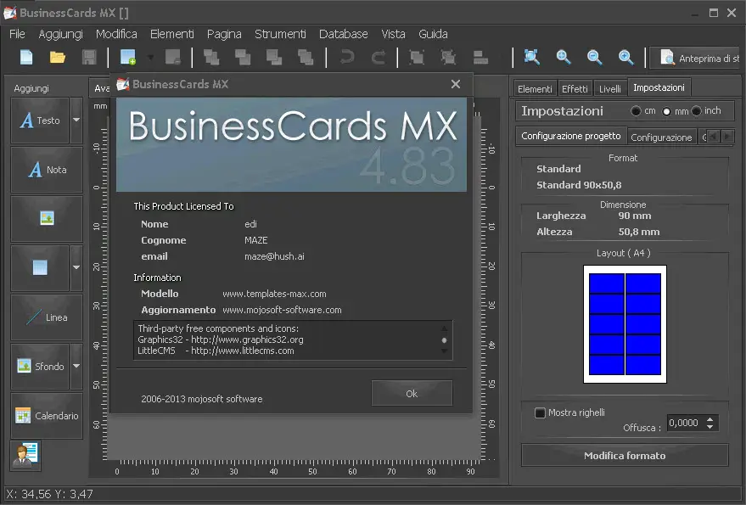Switch to the Effetti tab
Screen dimensions: 746x505
[x=575, y=89]
